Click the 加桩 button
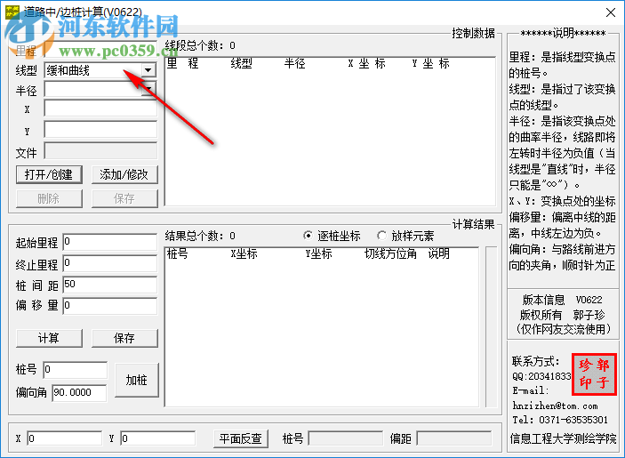625x458 pixels. pos(136,380)
